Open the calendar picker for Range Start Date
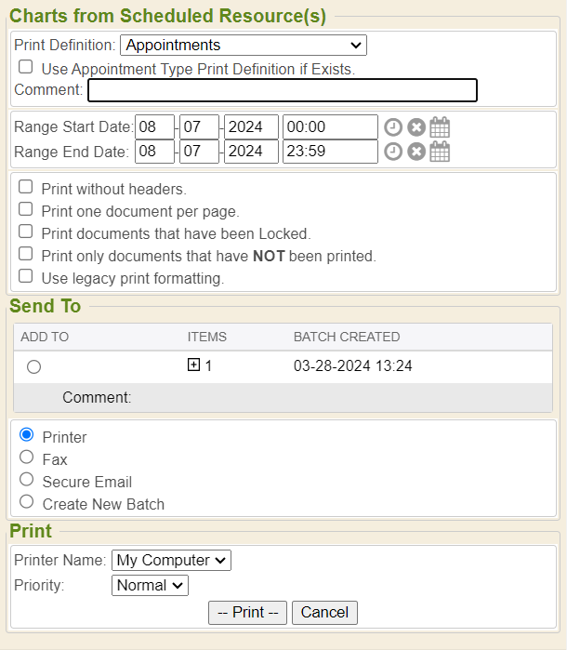The height and width of the screenshot is (650, 567). (x=440, y=127)
